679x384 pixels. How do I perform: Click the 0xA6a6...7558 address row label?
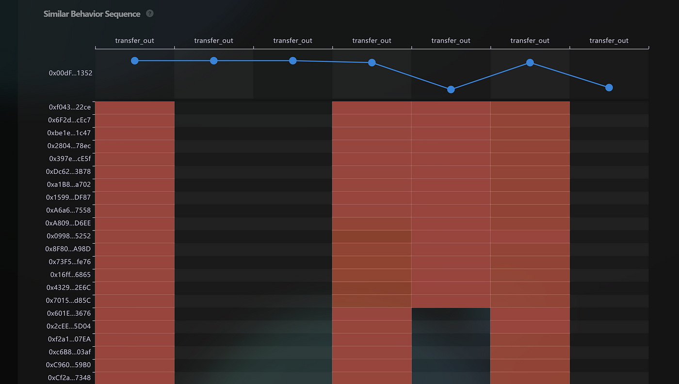[x=68, y=210]
